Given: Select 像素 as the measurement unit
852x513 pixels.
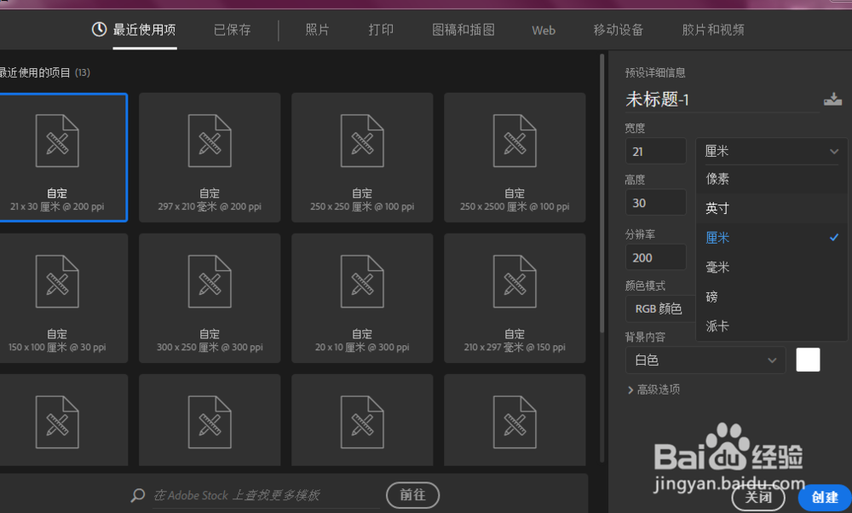Looking at the screenshot, I should click(x=718, y=179).
